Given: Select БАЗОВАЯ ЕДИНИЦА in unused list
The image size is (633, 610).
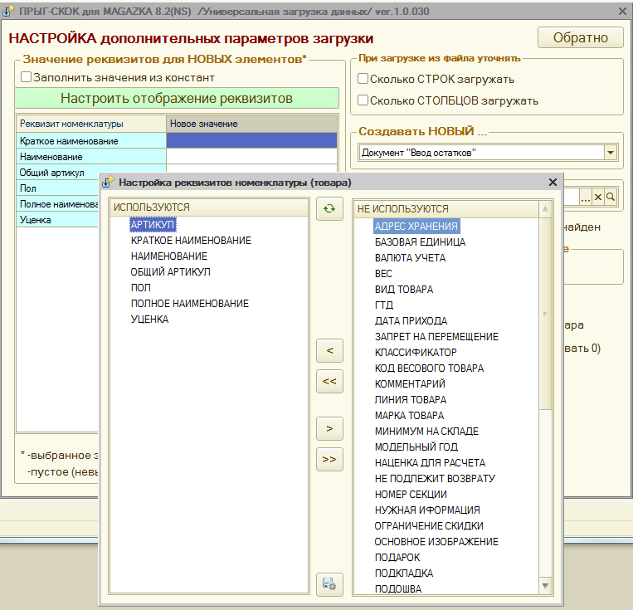Looking at the screenshot, I should 421,242.
